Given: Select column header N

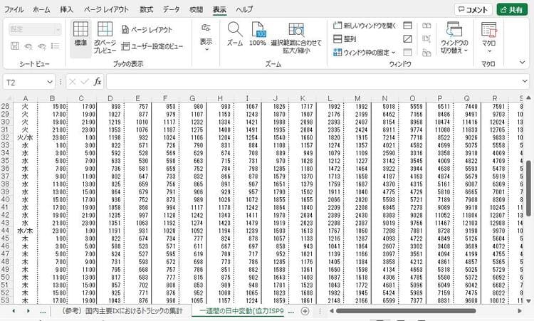Looking at the screenshot, I should pyautogui.click(x=384, y=98).
